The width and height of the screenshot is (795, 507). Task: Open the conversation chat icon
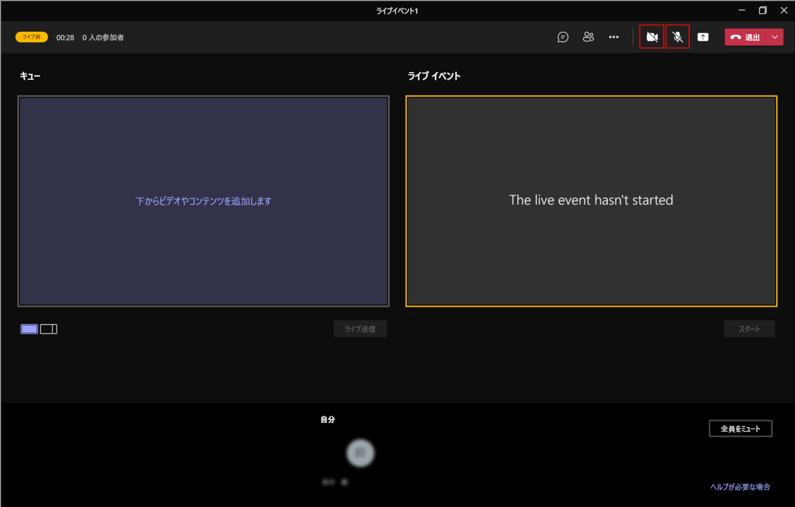click(563, 37)
